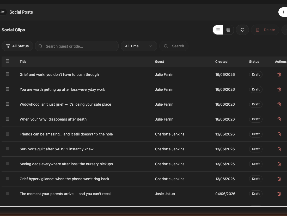Select 'You are worth getting up' row checkbox
Image resolution: width=287 pixels, height=216 pixels.
point(7,89)
